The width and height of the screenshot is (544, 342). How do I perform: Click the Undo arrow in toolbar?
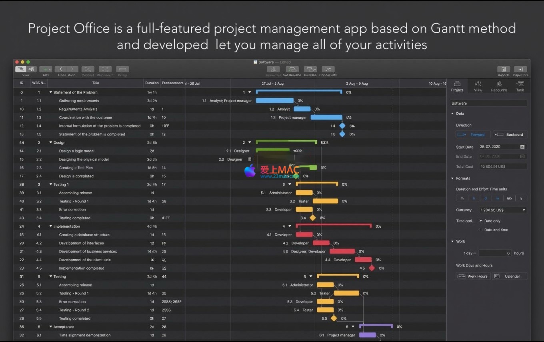point(61,70)
